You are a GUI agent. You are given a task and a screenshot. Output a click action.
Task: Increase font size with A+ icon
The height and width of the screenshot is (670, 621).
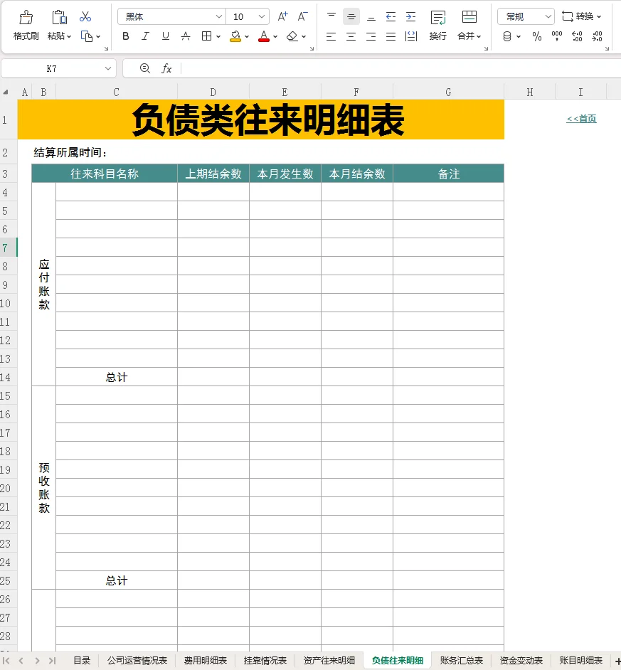[282, 16]
